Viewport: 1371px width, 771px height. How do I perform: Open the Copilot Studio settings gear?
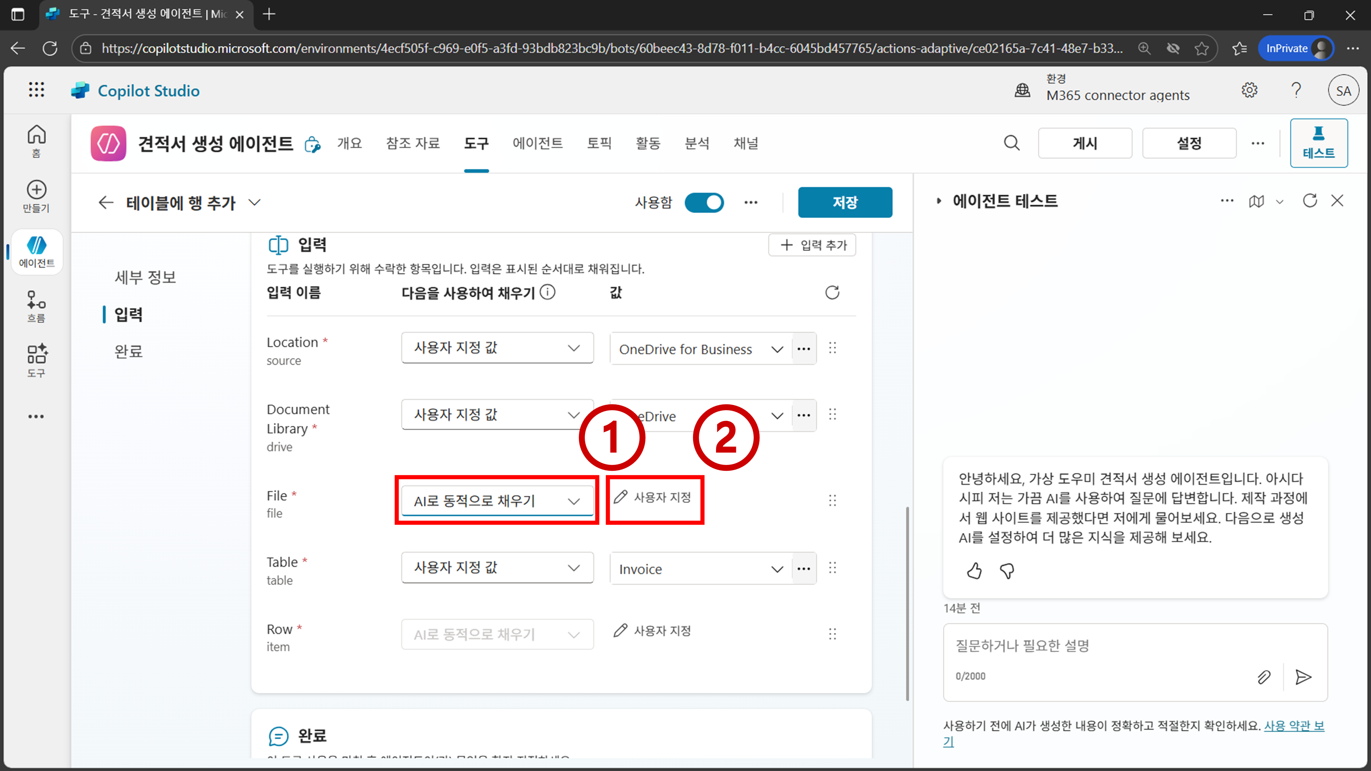click(x=1249, y=90)
